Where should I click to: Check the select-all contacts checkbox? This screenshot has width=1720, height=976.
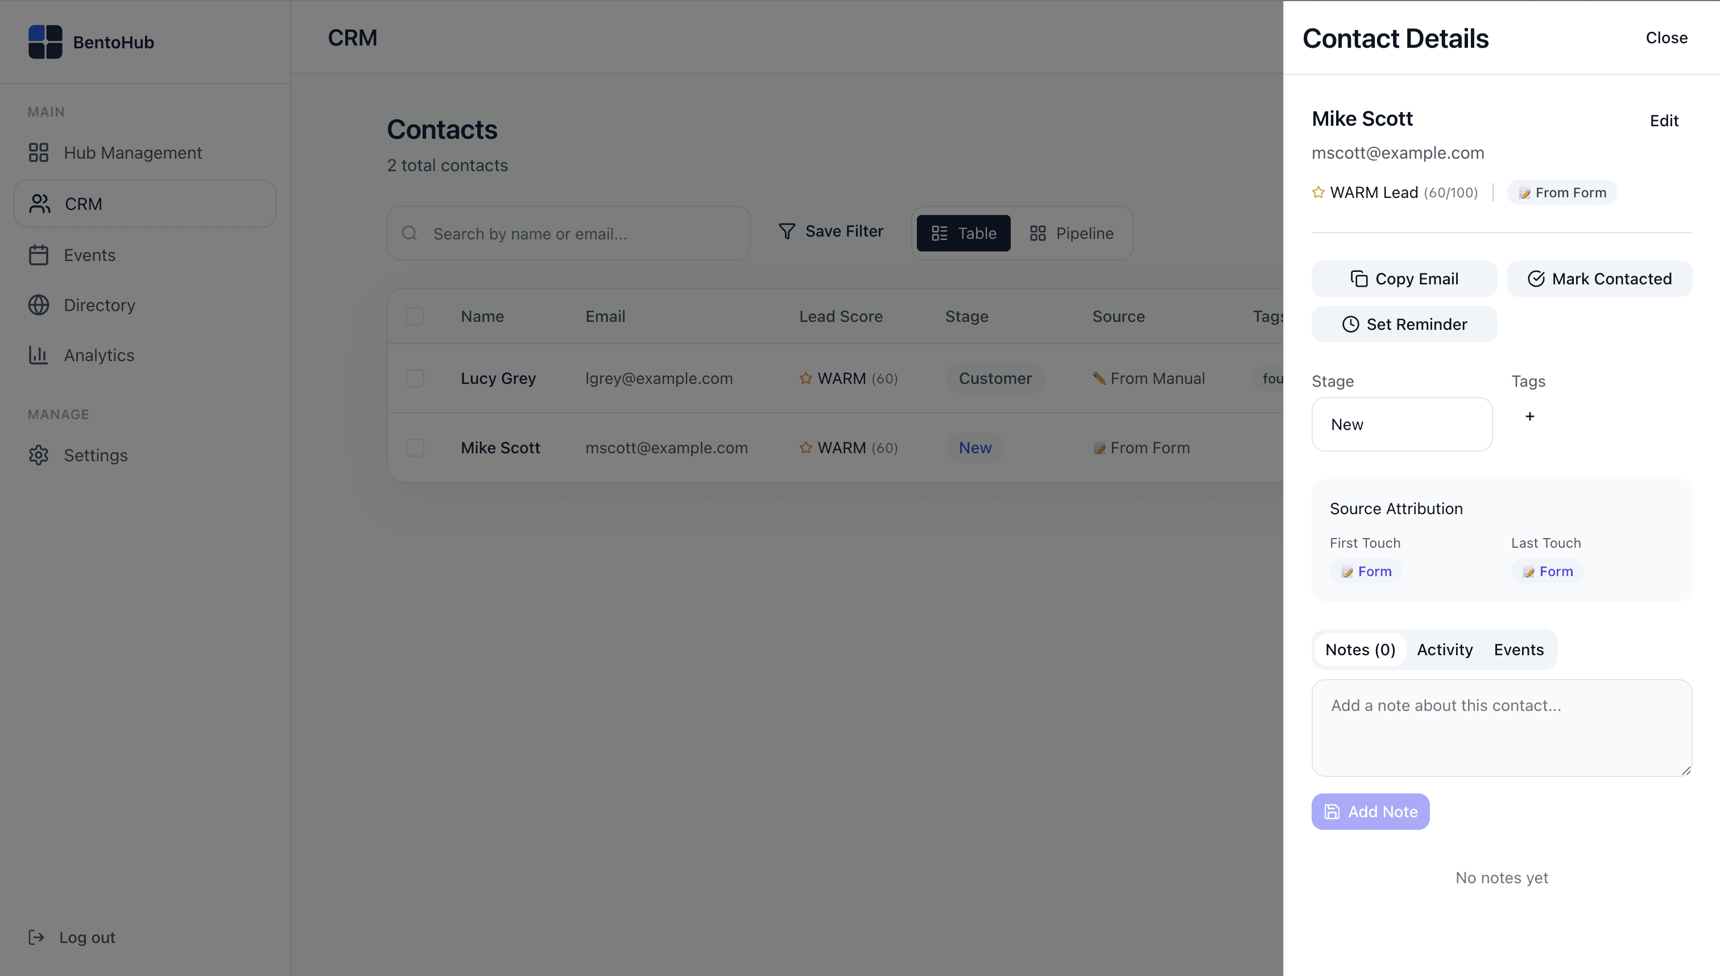(415, 316)
